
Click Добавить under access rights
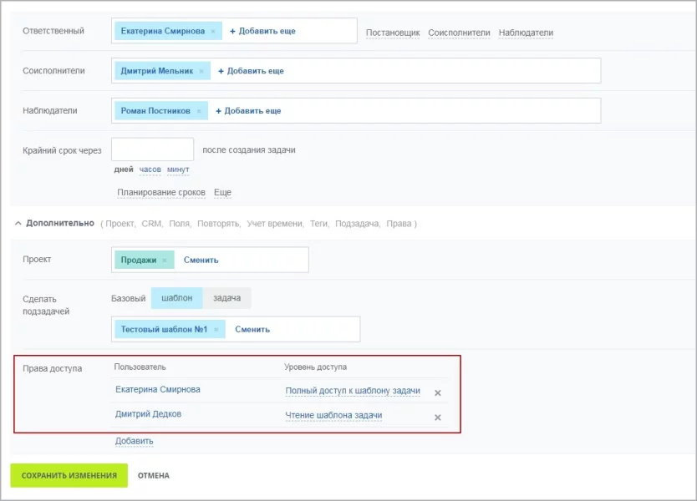(x=135, y=441)
